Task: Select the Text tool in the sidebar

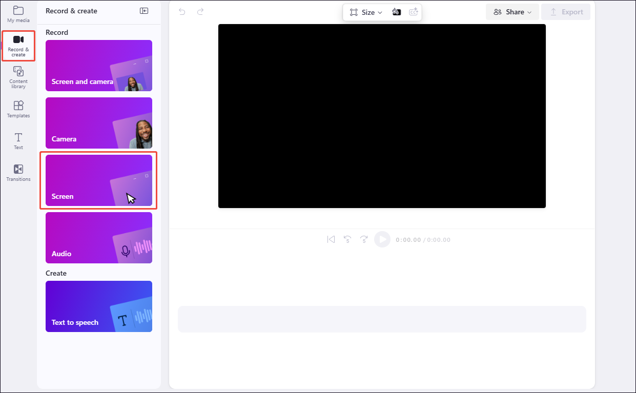Action: pos(18,141)
